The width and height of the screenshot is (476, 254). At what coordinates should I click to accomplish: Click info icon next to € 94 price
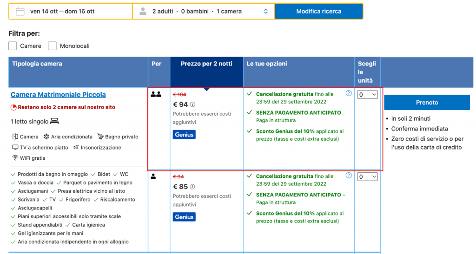click(192, 104)
